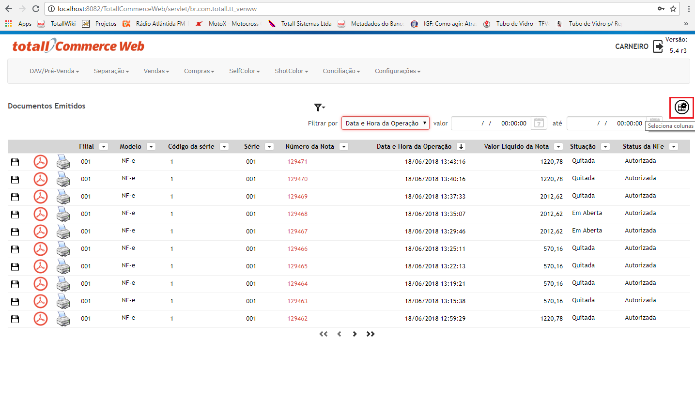The image size is (695, 402).
Task: Jump to the last page of results
Action: click(371, 334)
